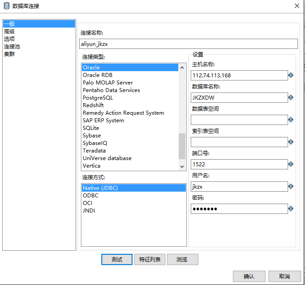Select Sybase connection type
This screenshot has width=305, height=285.
point(130,136)
